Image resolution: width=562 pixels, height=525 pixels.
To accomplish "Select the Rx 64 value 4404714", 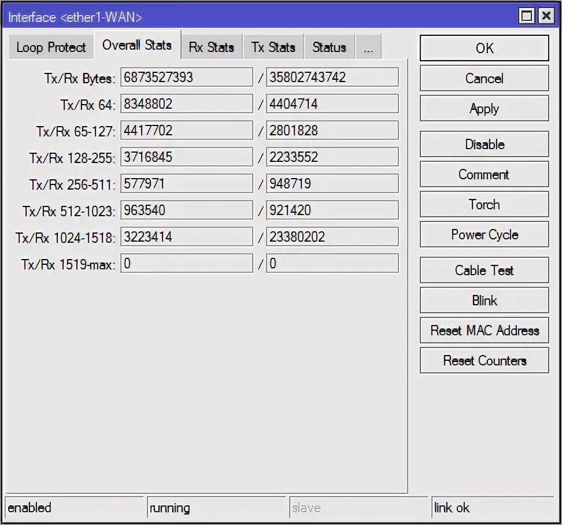I will coord(332,103).
